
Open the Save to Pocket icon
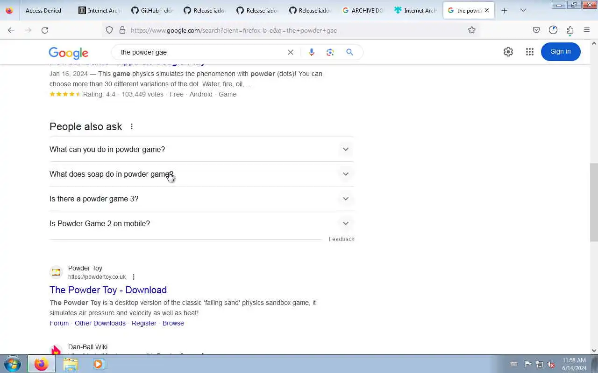click(536, 30)
